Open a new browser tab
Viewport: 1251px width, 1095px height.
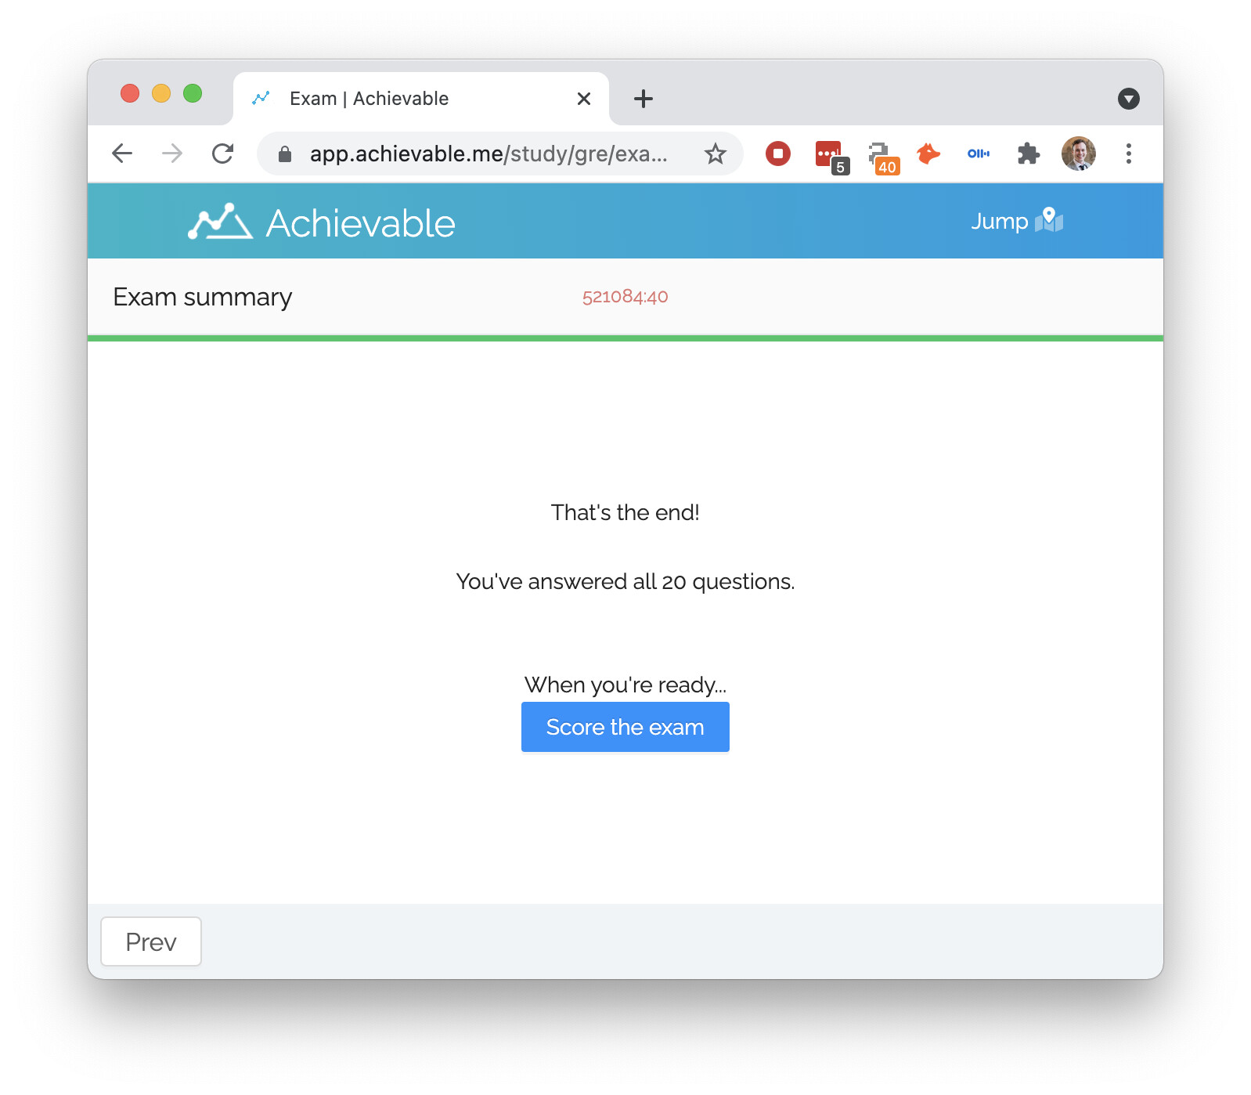(644, 99)
